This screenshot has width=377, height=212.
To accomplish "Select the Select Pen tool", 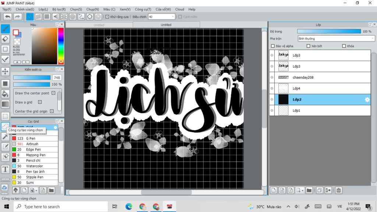I will [x=5, y=147].
